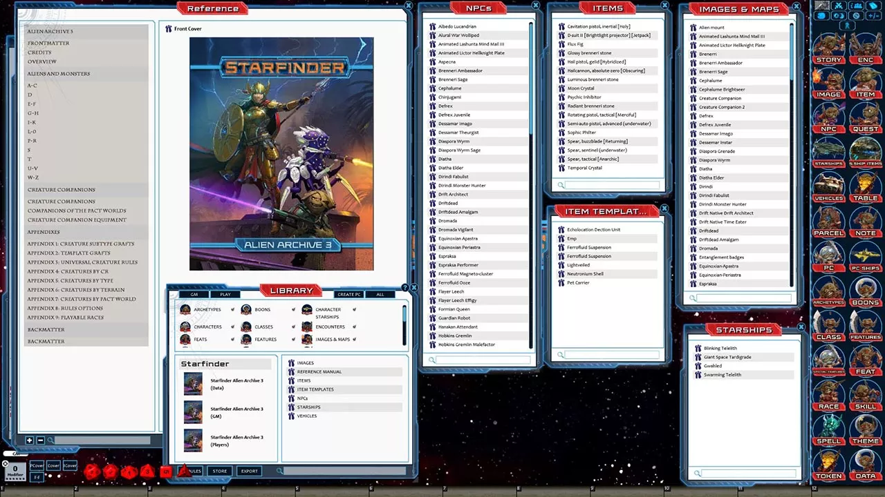This screenshot has width=885, height=497.
Task: Open the Spell sidebar button
Action: click(829, 429)
